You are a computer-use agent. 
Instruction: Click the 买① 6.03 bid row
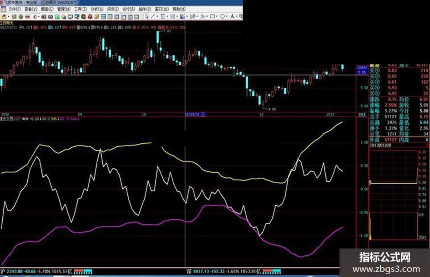[x=399, y=71]
